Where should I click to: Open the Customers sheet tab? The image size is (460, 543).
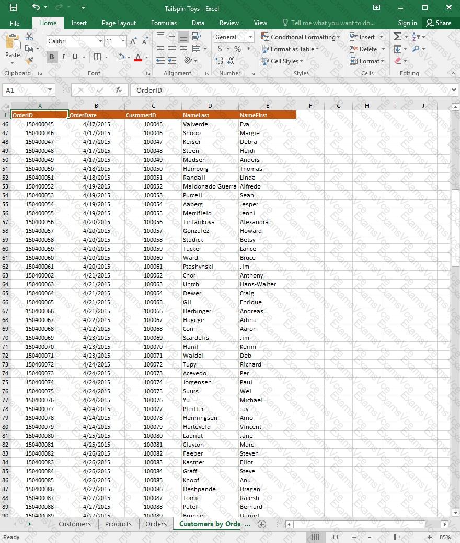tap(75, 524)
